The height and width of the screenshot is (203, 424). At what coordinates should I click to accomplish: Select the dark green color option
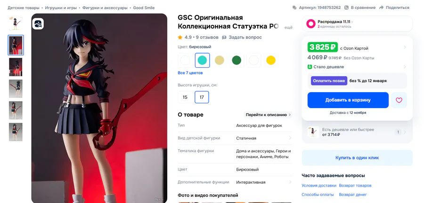(236, 60)
